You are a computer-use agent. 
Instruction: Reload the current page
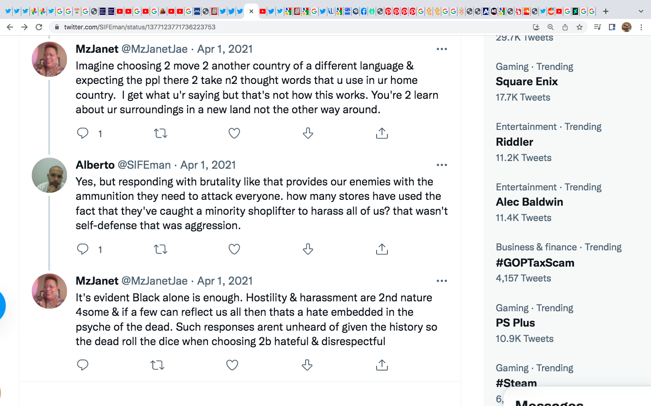[39, 27]
